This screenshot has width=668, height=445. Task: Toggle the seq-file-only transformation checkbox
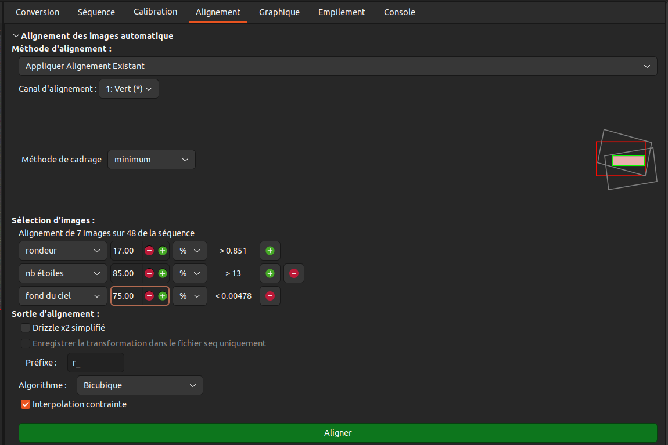click(x=26, y=343)
